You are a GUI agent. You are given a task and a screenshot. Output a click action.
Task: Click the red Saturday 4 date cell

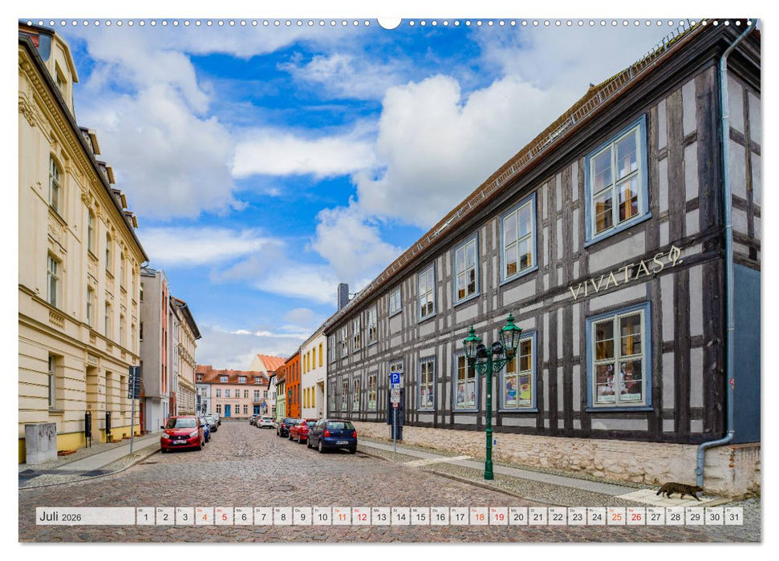tap(205, 516)
